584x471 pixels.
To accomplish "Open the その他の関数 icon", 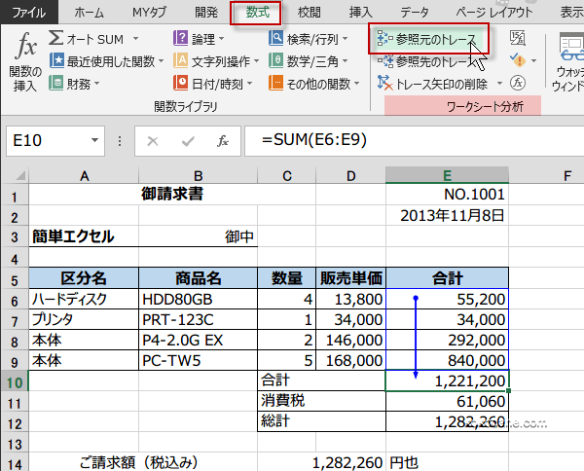I will 276,83.
